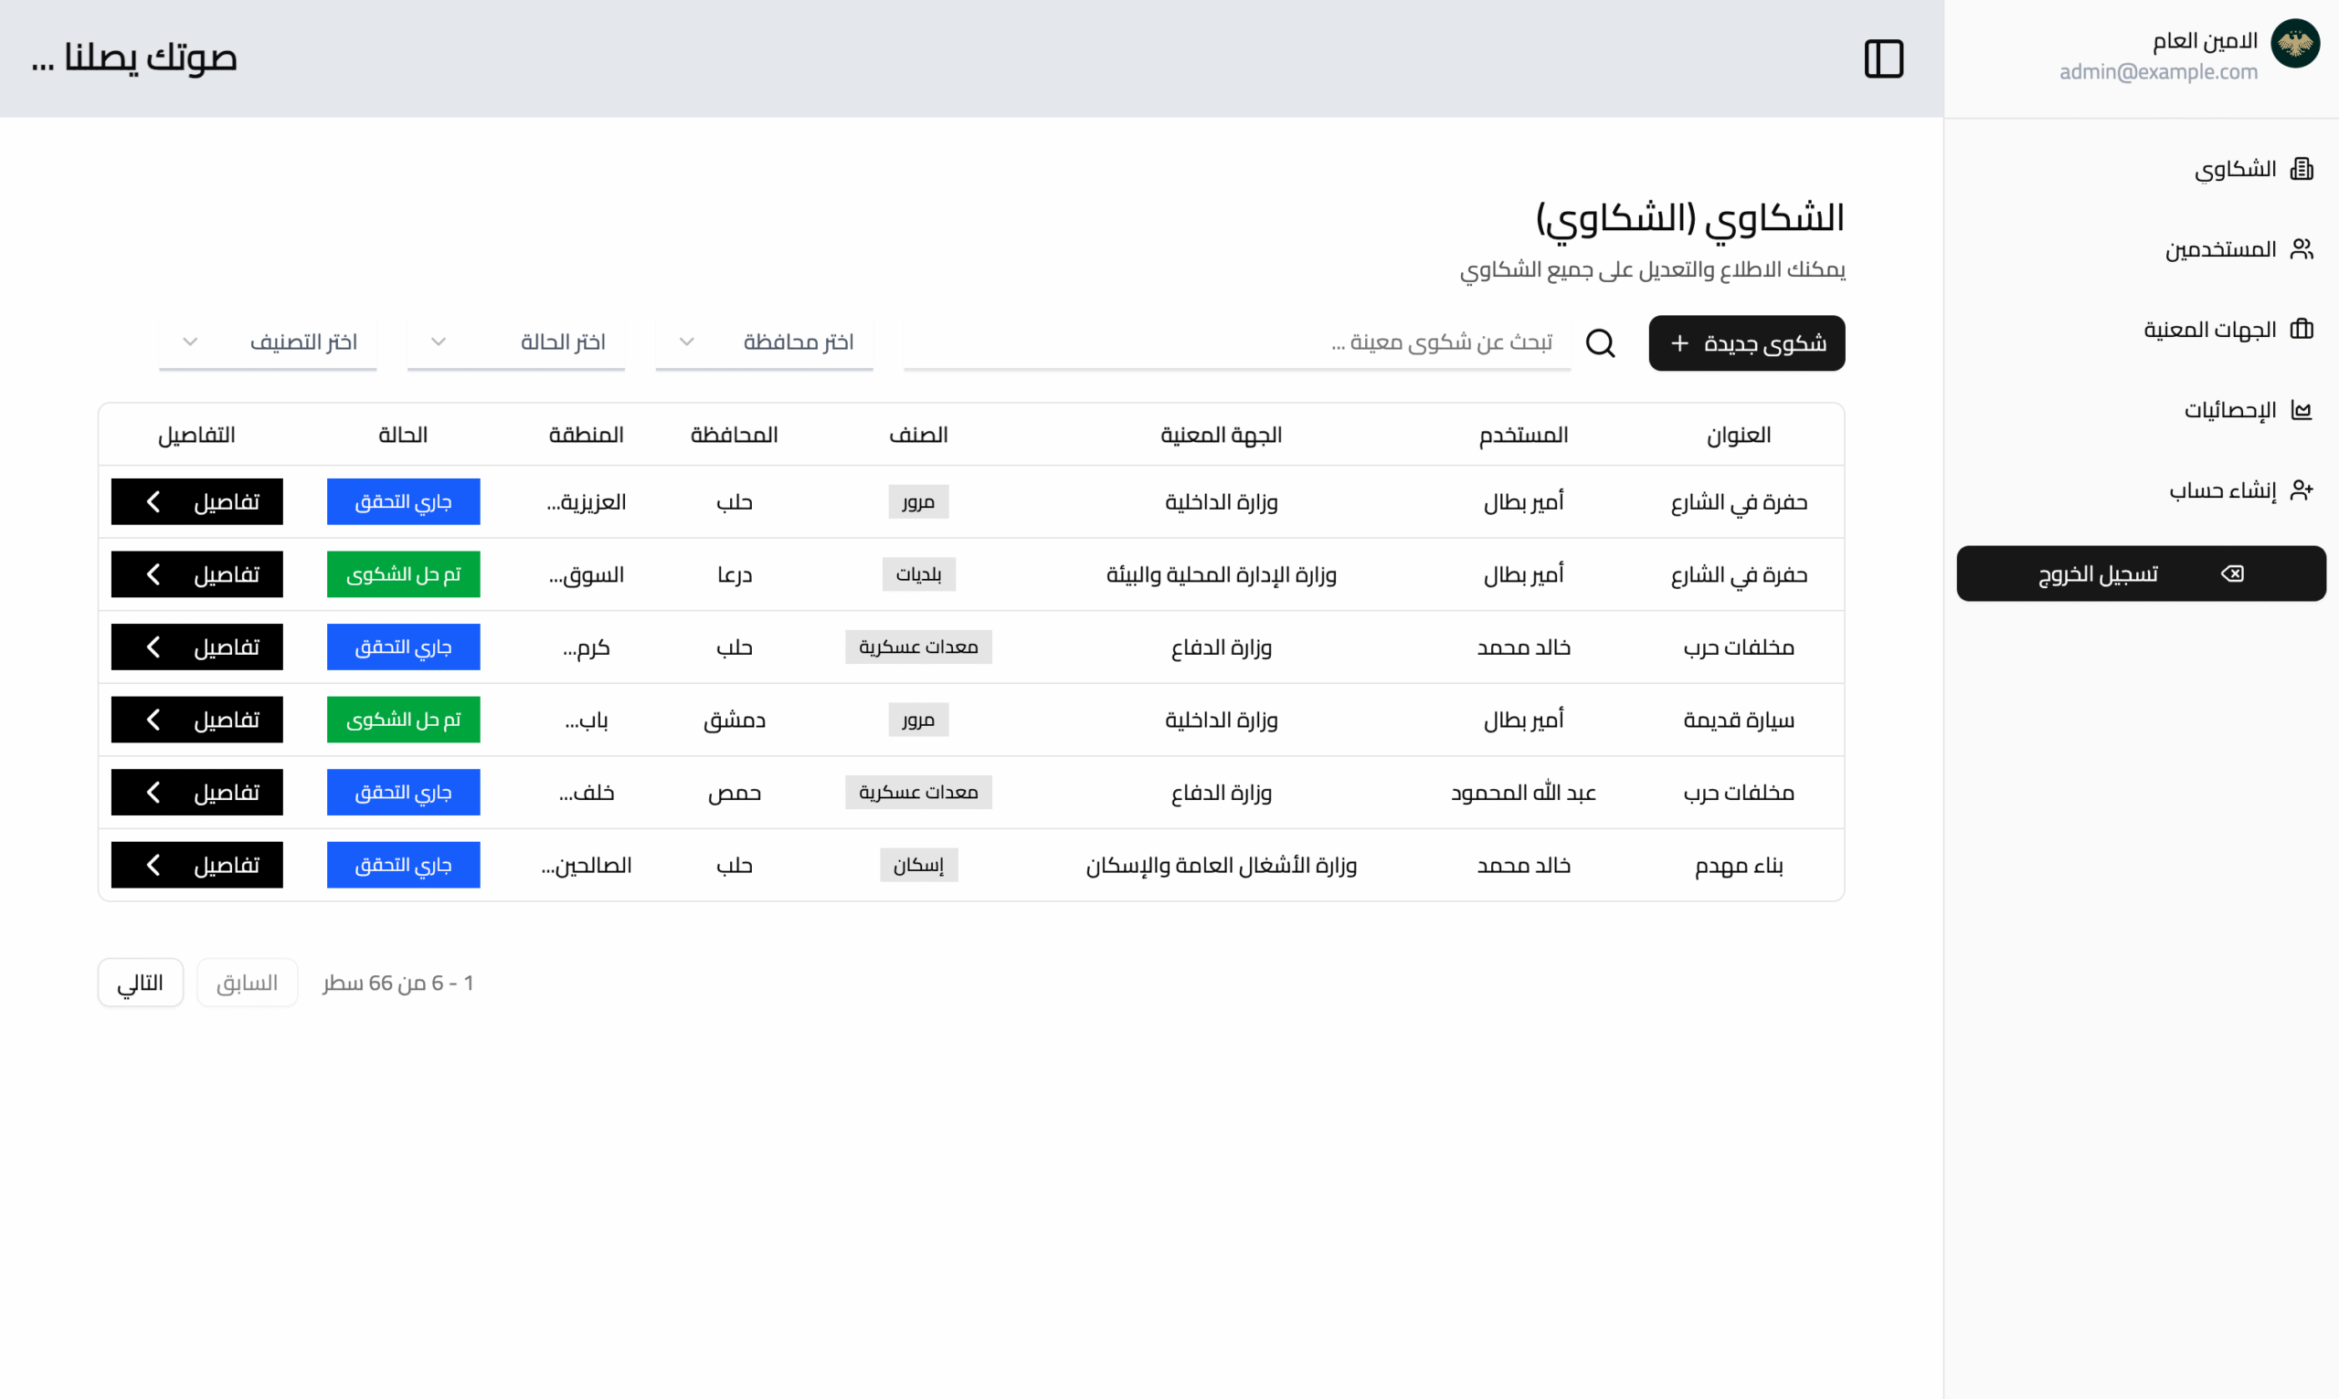This screenshot has width=2339, height=1399.
Task: Open الإحصائيات menu item
Action: click(x=2229, y=410)
